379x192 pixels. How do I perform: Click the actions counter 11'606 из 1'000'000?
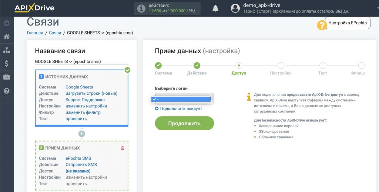[172, 11]
